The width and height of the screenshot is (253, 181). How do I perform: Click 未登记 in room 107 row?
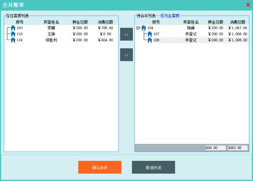click(191, 34)
